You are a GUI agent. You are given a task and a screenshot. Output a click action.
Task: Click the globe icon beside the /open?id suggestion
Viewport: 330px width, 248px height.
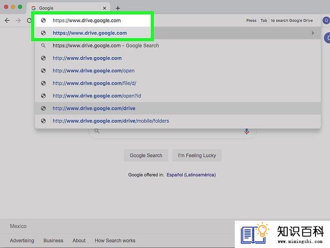point(44,96)
